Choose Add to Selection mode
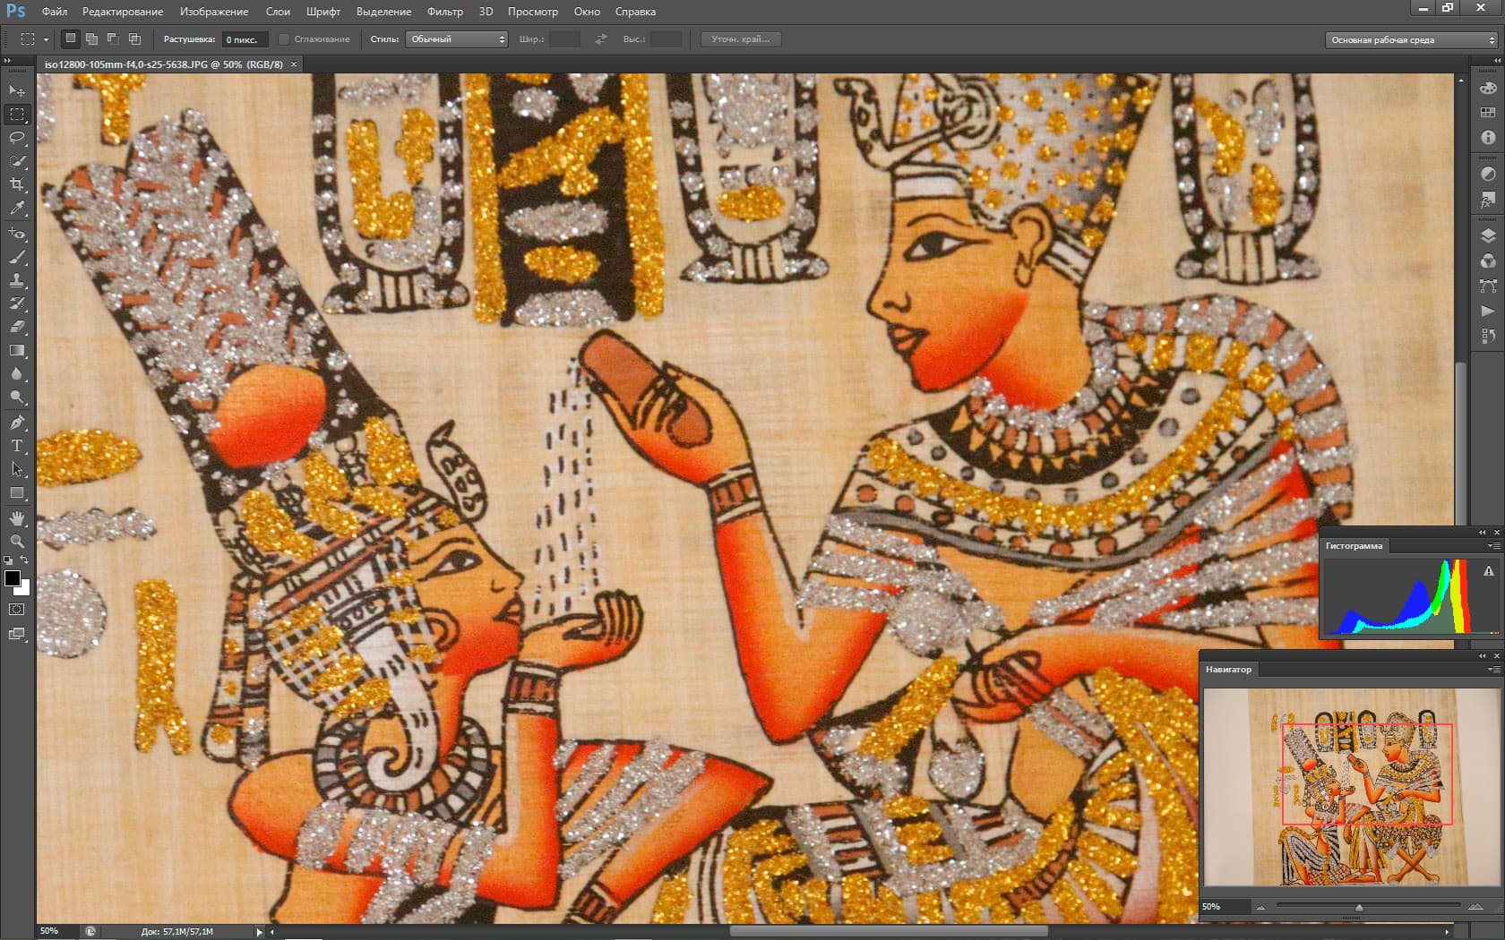Image resolution: width=1505 pixels, height=940 pixels. tap(91, 38)
